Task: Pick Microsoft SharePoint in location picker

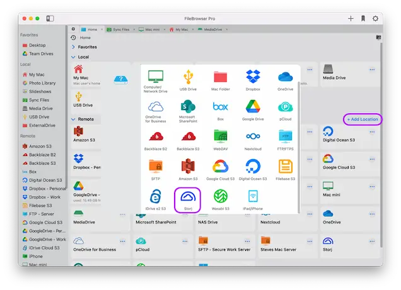Action: [x=188, y=111]
